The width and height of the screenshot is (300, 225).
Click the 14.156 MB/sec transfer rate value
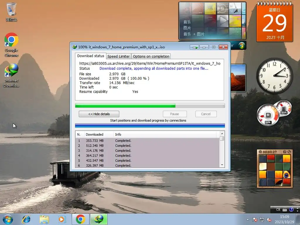122,83
